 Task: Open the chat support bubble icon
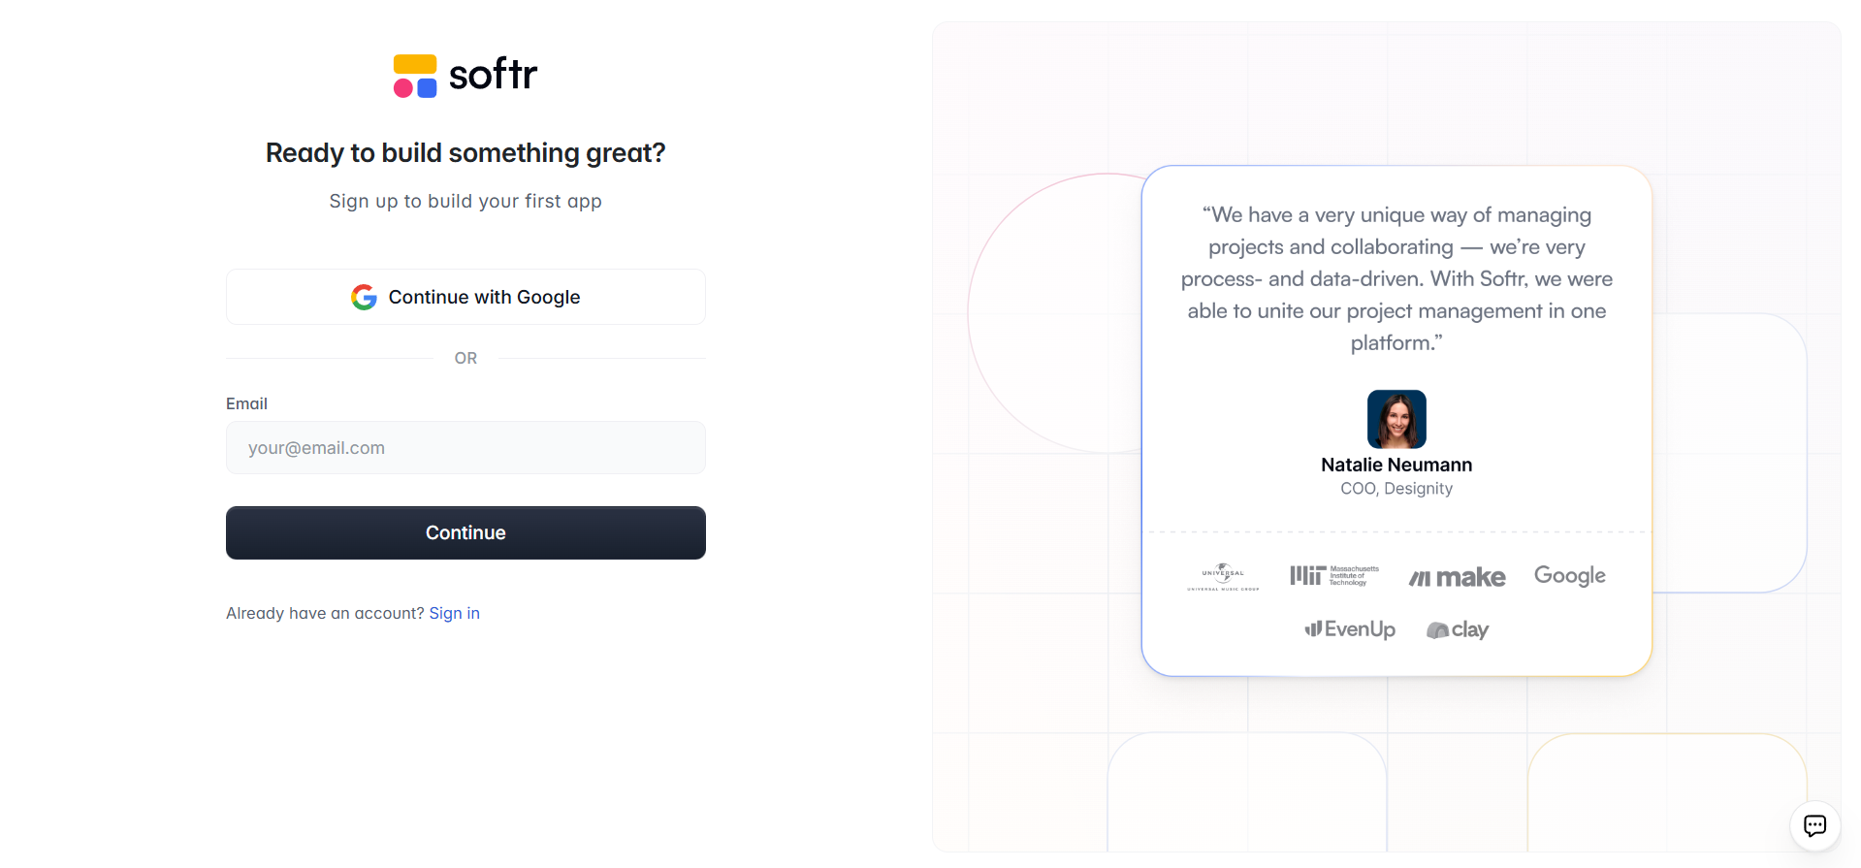pos(1814,825)
